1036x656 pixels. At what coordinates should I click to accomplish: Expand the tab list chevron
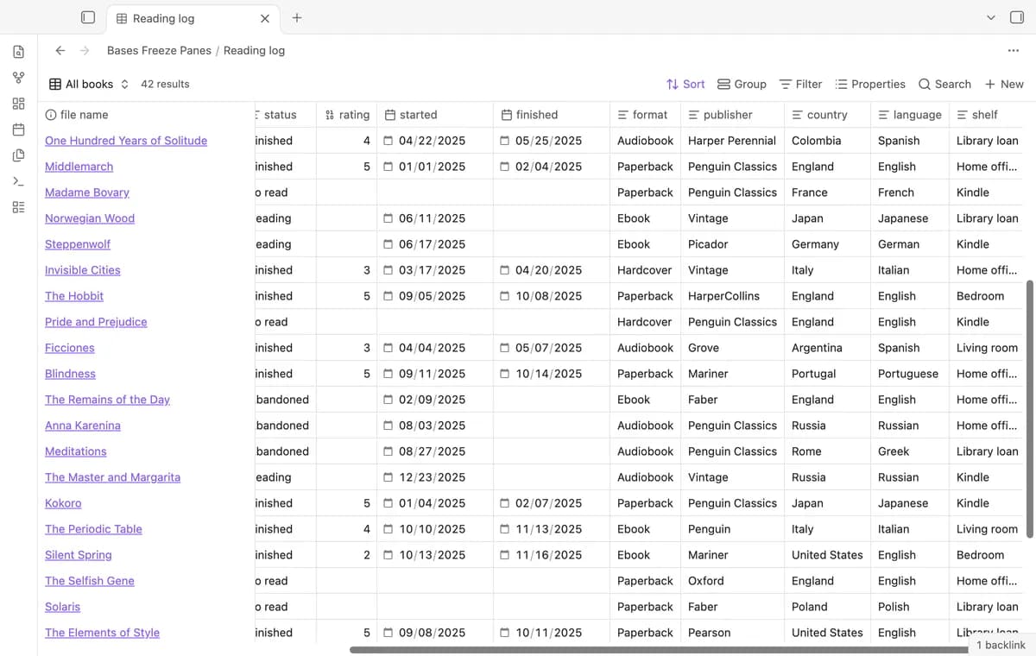point(991,17)
